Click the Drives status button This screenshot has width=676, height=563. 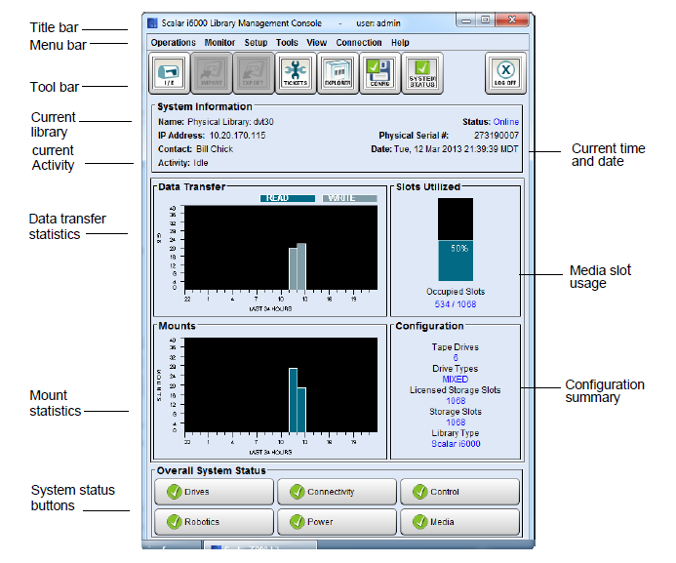[215, 492]
